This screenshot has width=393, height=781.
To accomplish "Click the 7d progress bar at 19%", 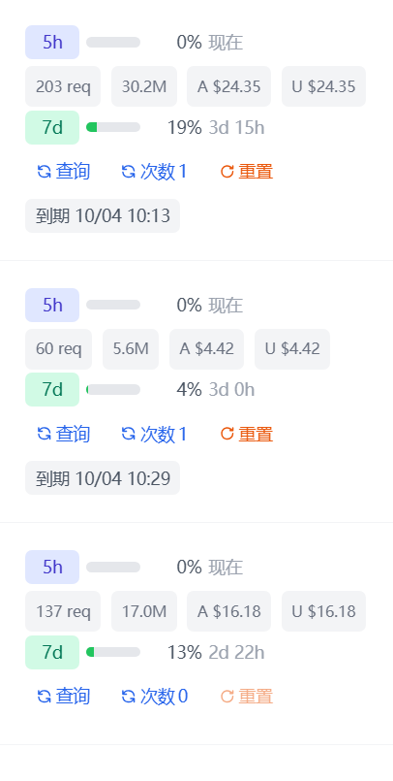I will [x=113, y=127].
